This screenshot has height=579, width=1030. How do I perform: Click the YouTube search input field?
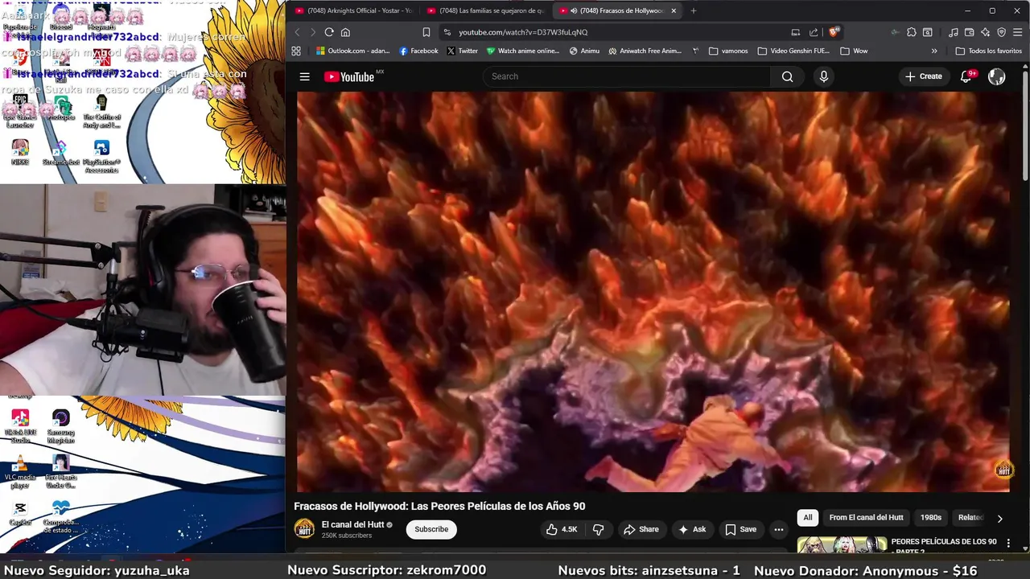[x=626, y=76]
